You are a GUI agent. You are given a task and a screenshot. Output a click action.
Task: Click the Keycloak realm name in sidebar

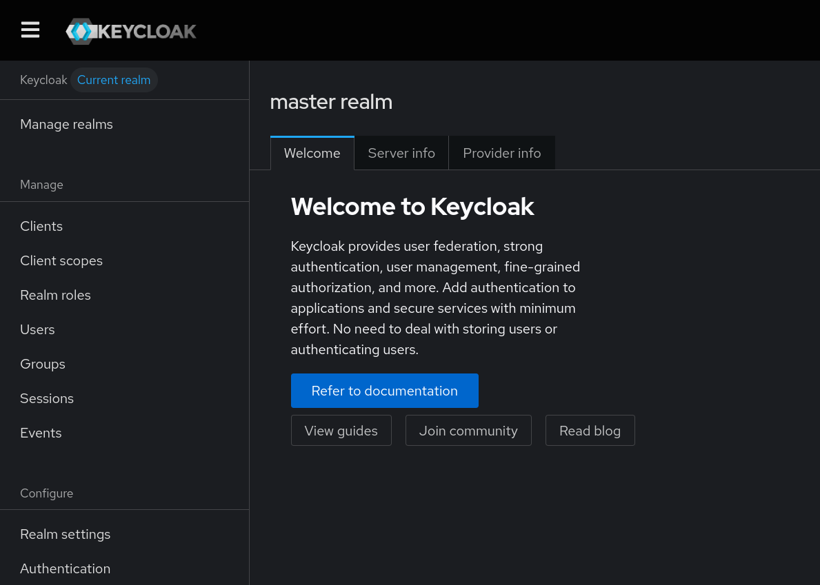pos(43,80)
